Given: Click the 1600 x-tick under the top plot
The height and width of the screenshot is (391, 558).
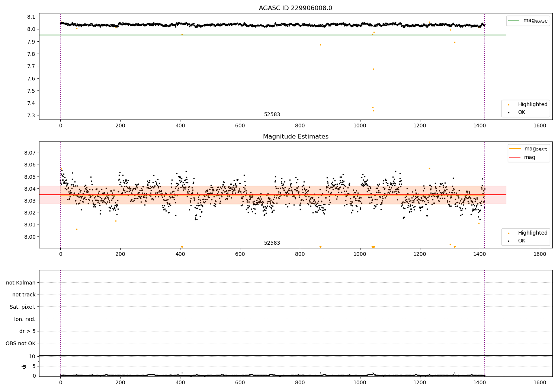Looking at the screenshot, I should tap(540, 126).
